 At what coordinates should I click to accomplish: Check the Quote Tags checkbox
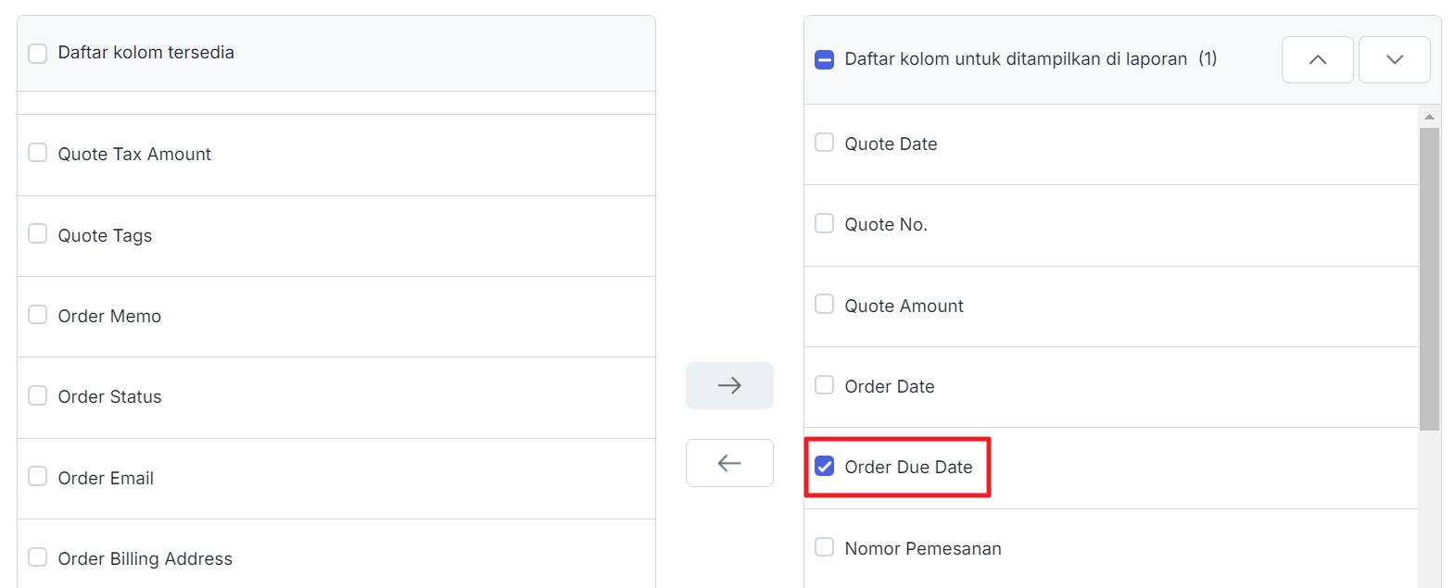[x=38, y=234]
